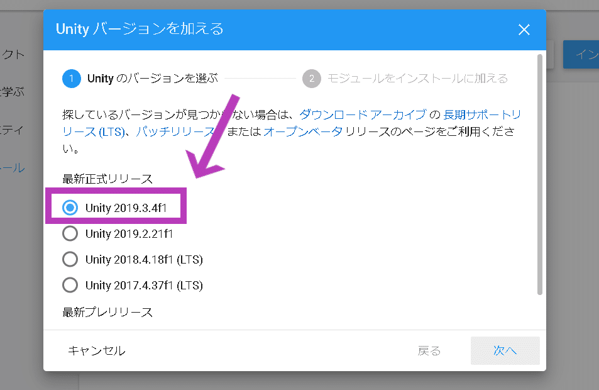The image size is (599, 390).
Task: Click the blue button behind the dialog
Action: click(581, 54)
